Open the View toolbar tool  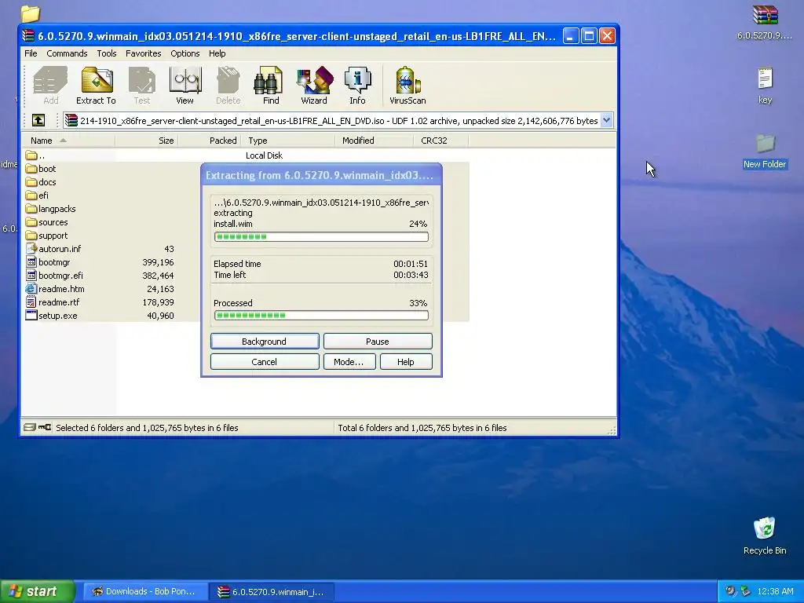185,86
